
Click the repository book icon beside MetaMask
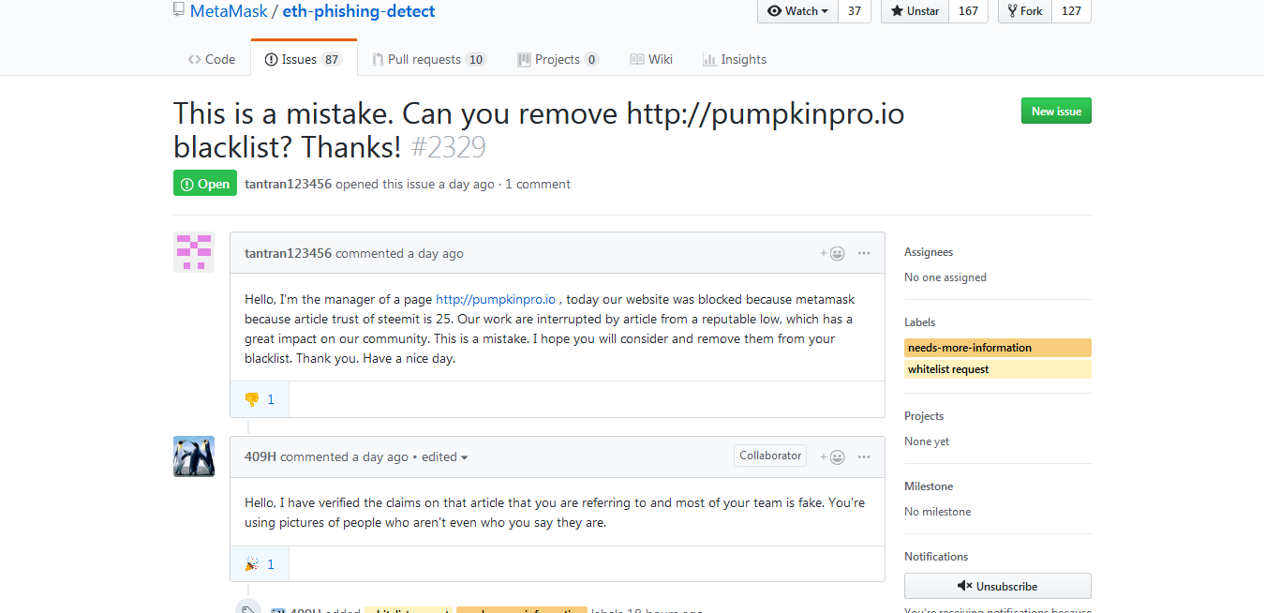click(x=179, y=10)
